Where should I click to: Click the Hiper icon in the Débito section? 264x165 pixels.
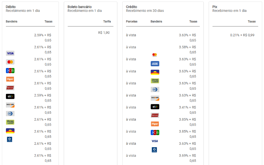coord(10,79)
